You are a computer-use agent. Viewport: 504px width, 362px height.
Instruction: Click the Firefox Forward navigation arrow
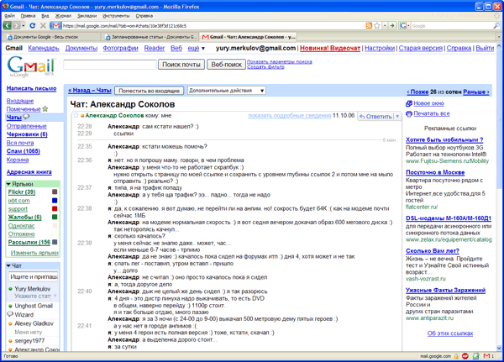point(17,26)
